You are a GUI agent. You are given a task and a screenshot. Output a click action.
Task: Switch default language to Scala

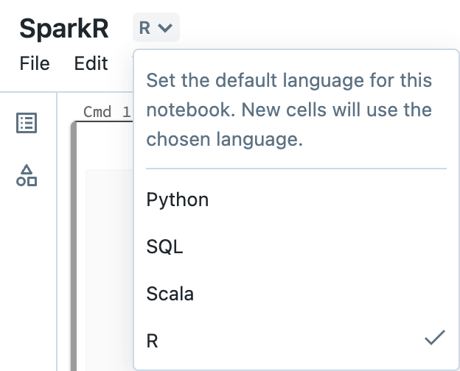coord(170,294)
